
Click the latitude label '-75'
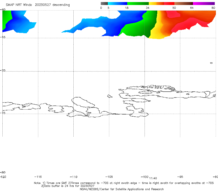3,113
